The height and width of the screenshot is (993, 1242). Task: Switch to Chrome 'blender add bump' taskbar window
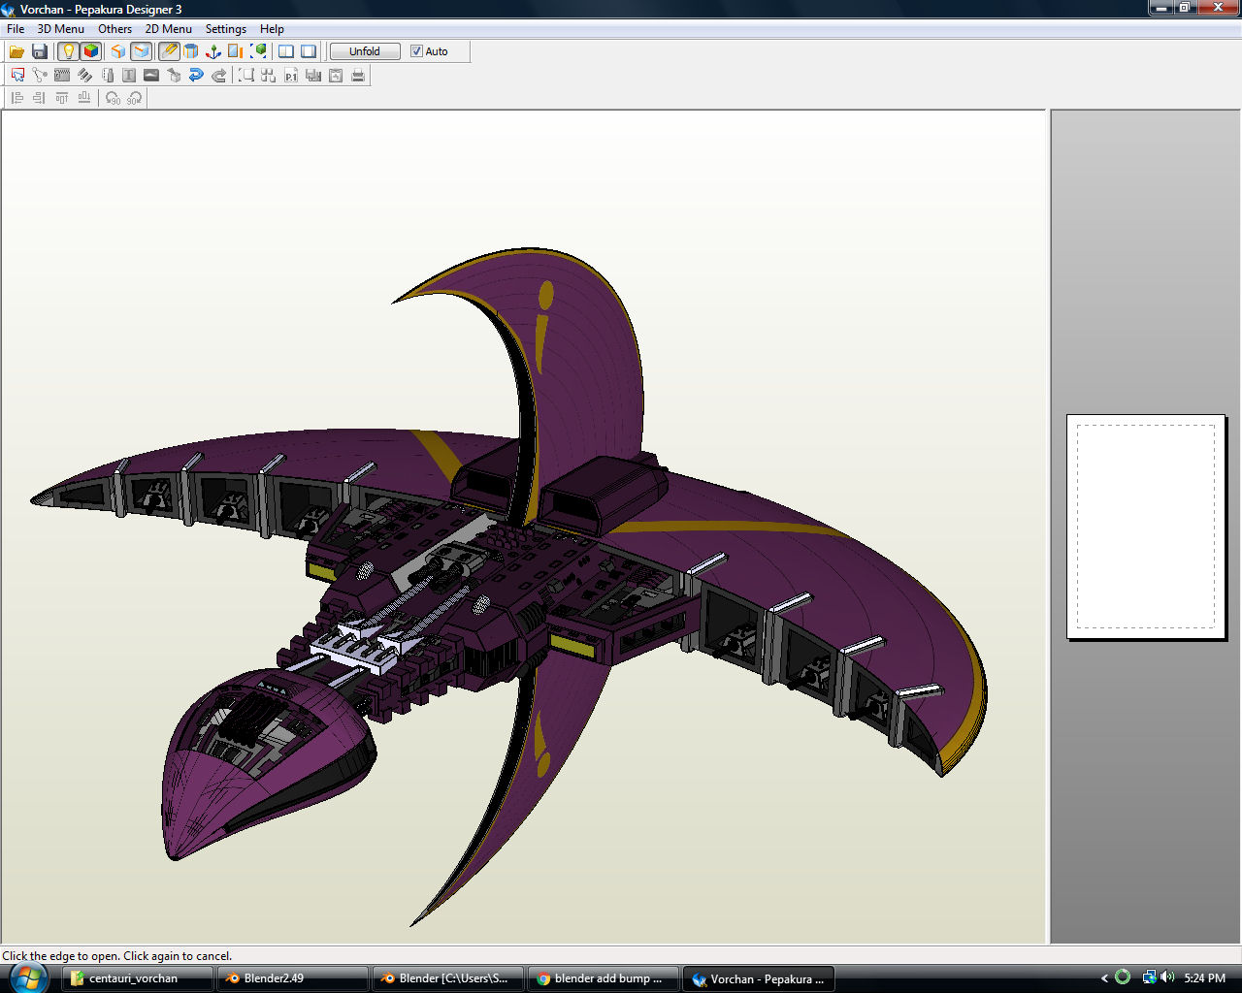click(603, 978)
